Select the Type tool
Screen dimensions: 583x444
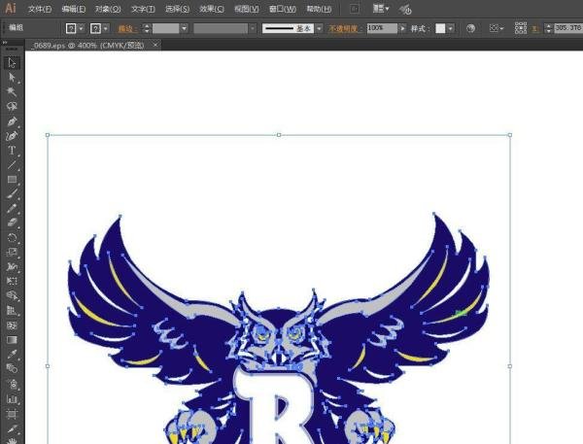12,151
